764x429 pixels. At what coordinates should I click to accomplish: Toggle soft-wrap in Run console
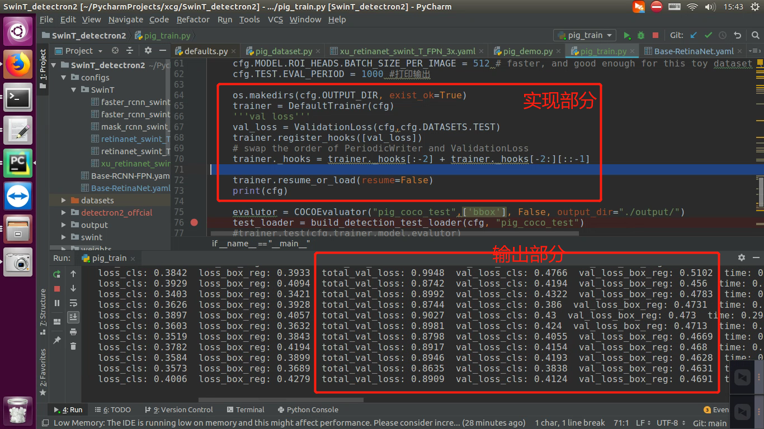coord(73,303)
